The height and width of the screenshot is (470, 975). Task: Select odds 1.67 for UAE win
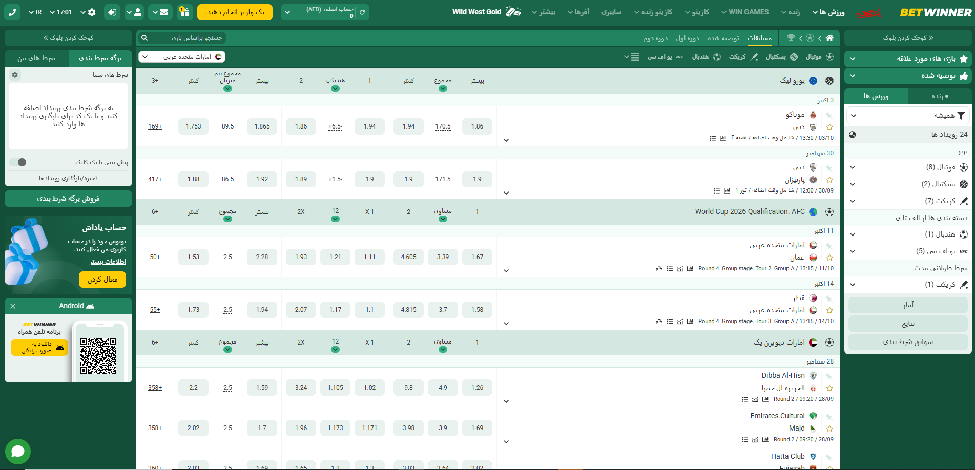pyautogui.click(x=477, y=257)
